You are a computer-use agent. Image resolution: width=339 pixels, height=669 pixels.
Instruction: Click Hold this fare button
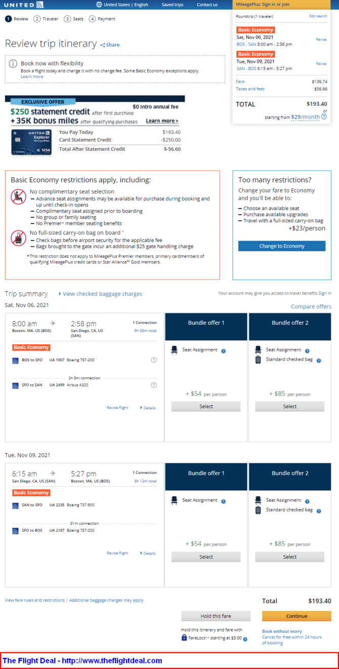pyautogui.click(x=216, y=616)
